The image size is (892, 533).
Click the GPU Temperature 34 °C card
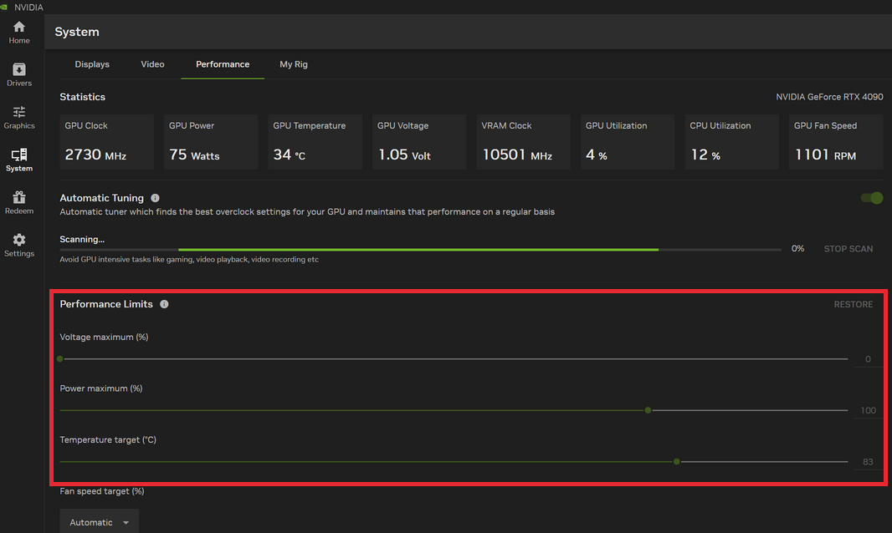click(315, 142)
